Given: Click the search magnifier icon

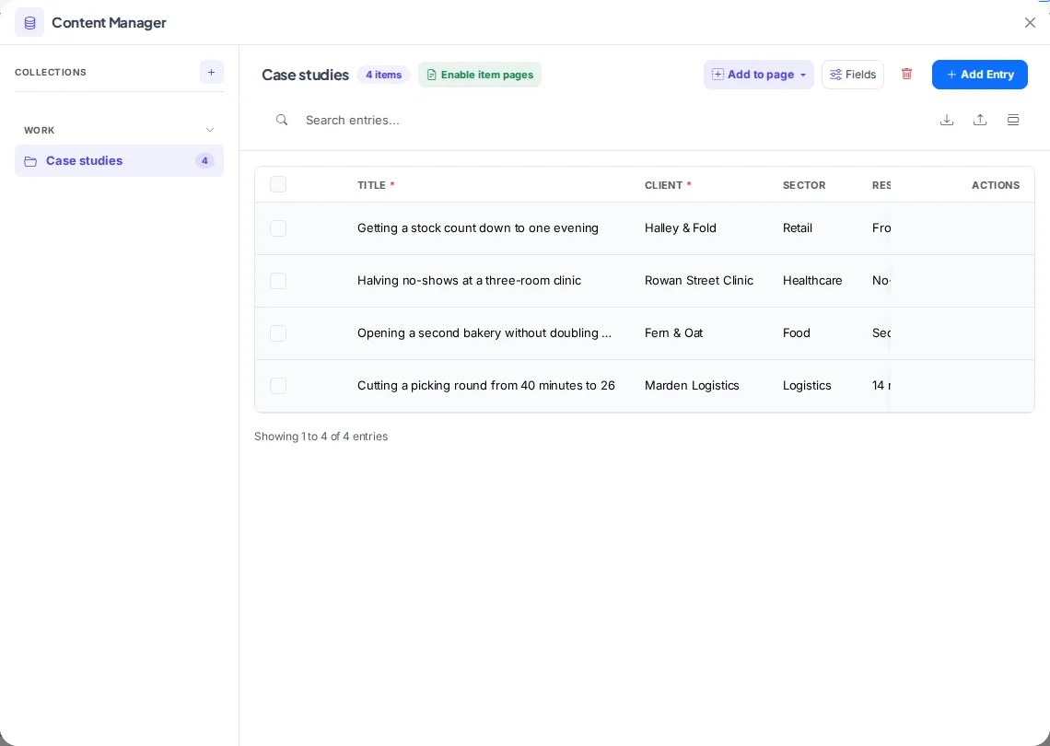Looking at the screenshot, I should 282,120.
